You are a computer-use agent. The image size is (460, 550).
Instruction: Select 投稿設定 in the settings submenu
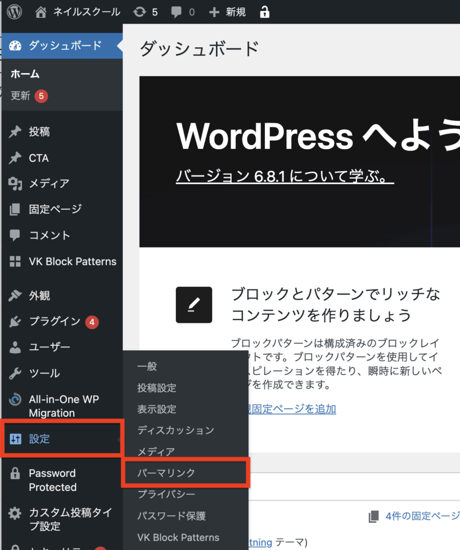point(157,388)
